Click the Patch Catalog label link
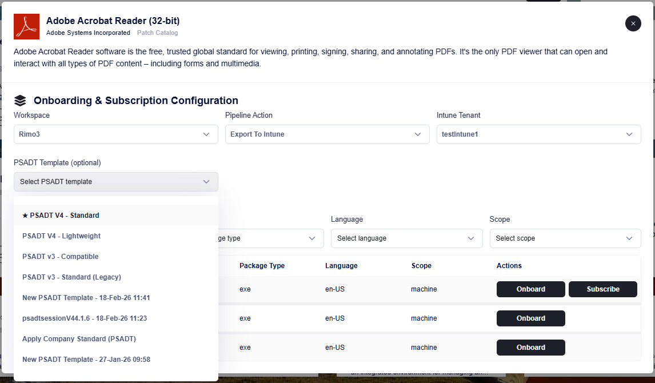Image resolution: width=655 pixels, height=383 pixels. coord(157,33)
